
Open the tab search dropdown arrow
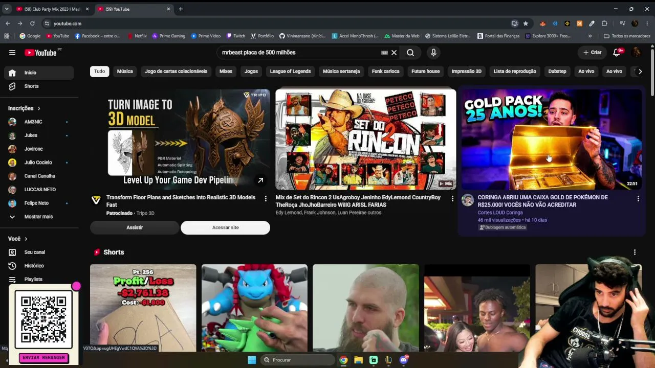[x=7, y=9]
